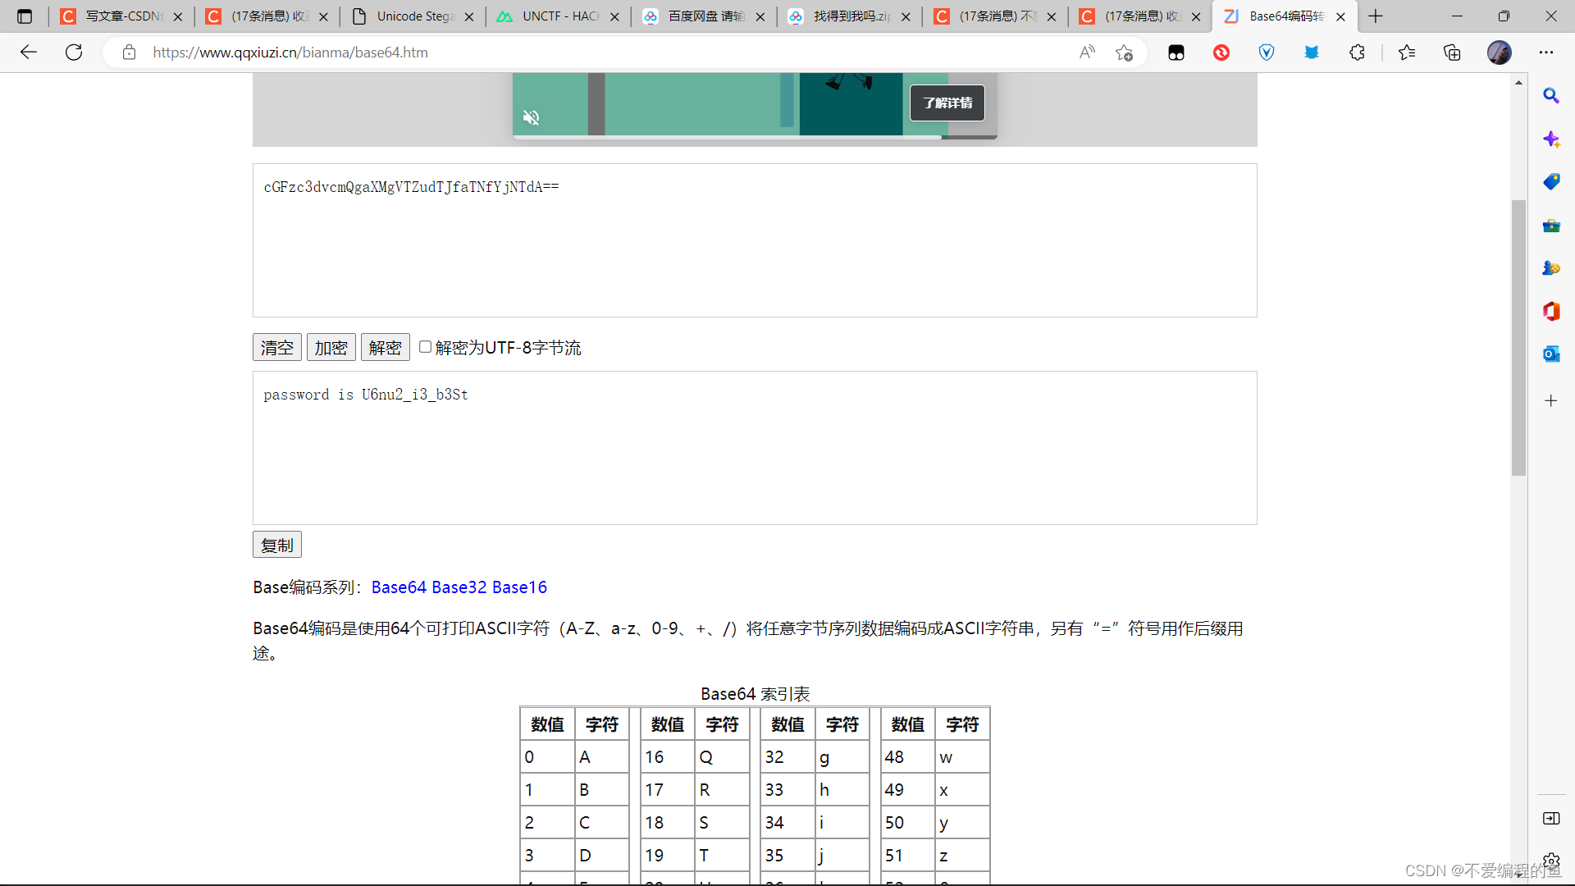
Task: Open the Microsoft Office sidebar
Action: point(1552,312)
